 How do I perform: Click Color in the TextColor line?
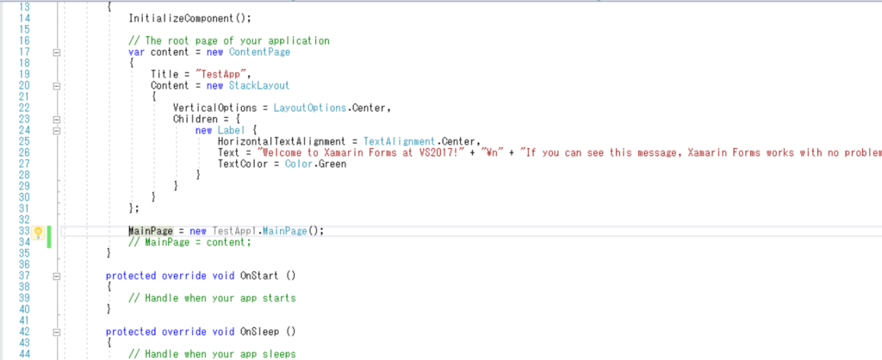pos(298,164)
